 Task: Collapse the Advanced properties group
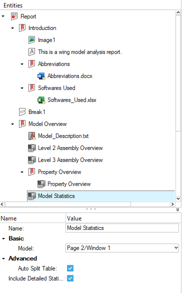[x=3, y=258]
